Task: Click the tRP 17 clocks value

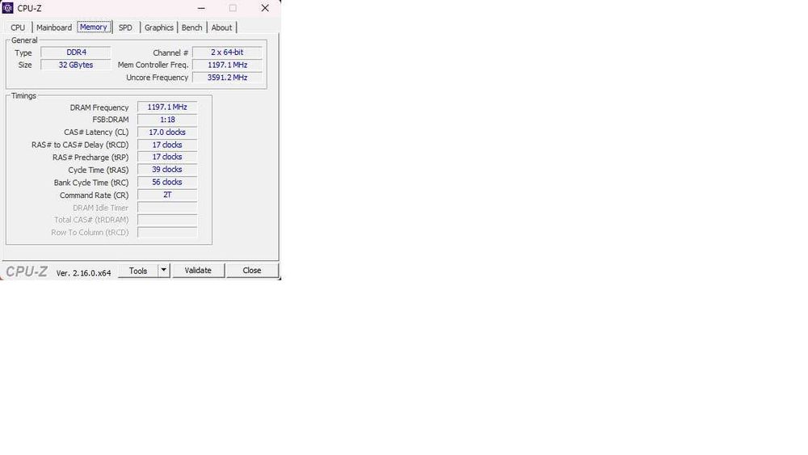Action: tap(167, 157)
